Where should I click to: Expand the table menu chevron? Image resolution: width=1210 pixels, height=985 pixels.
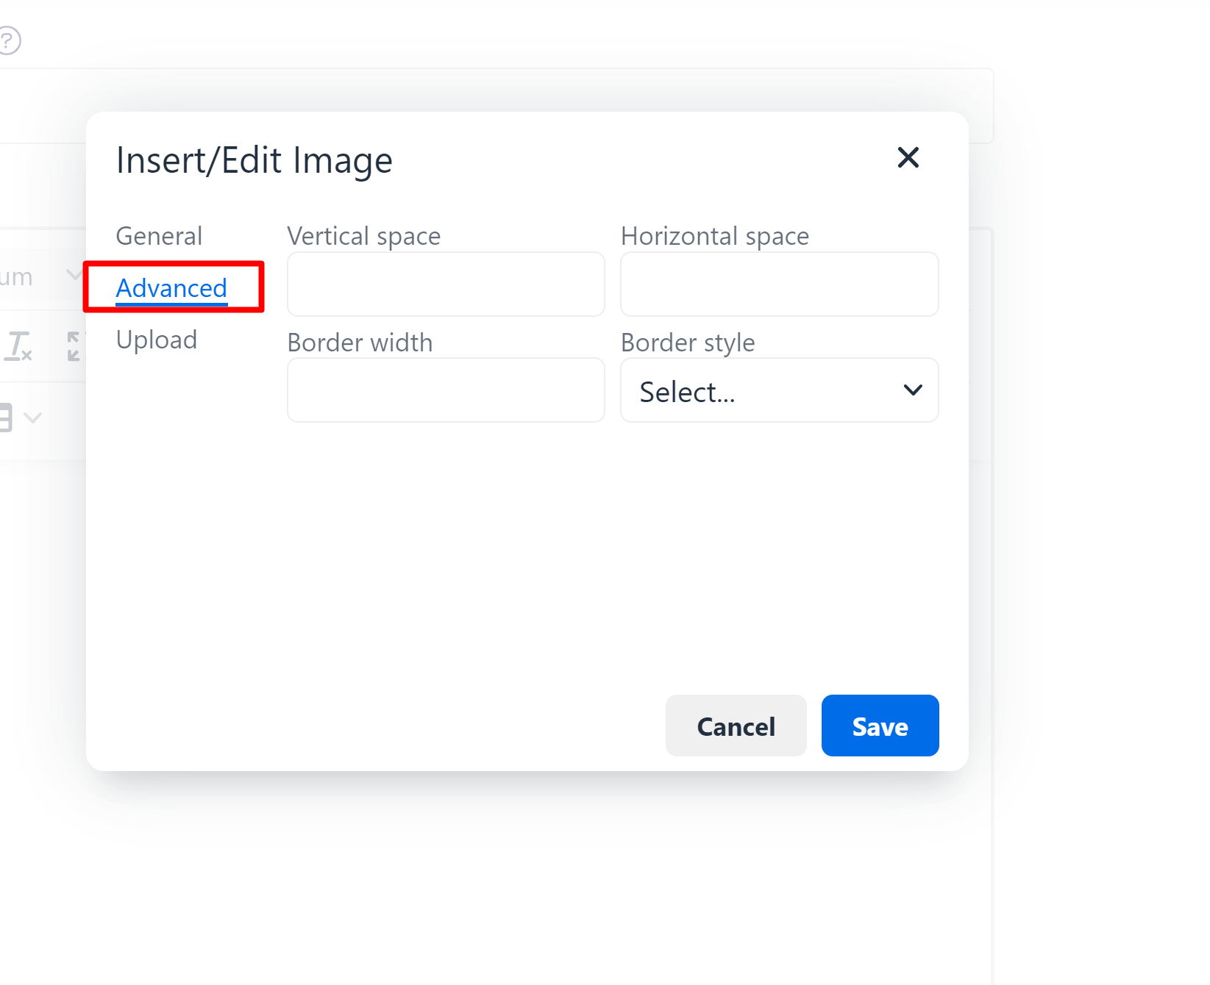[x=33, y=418]
